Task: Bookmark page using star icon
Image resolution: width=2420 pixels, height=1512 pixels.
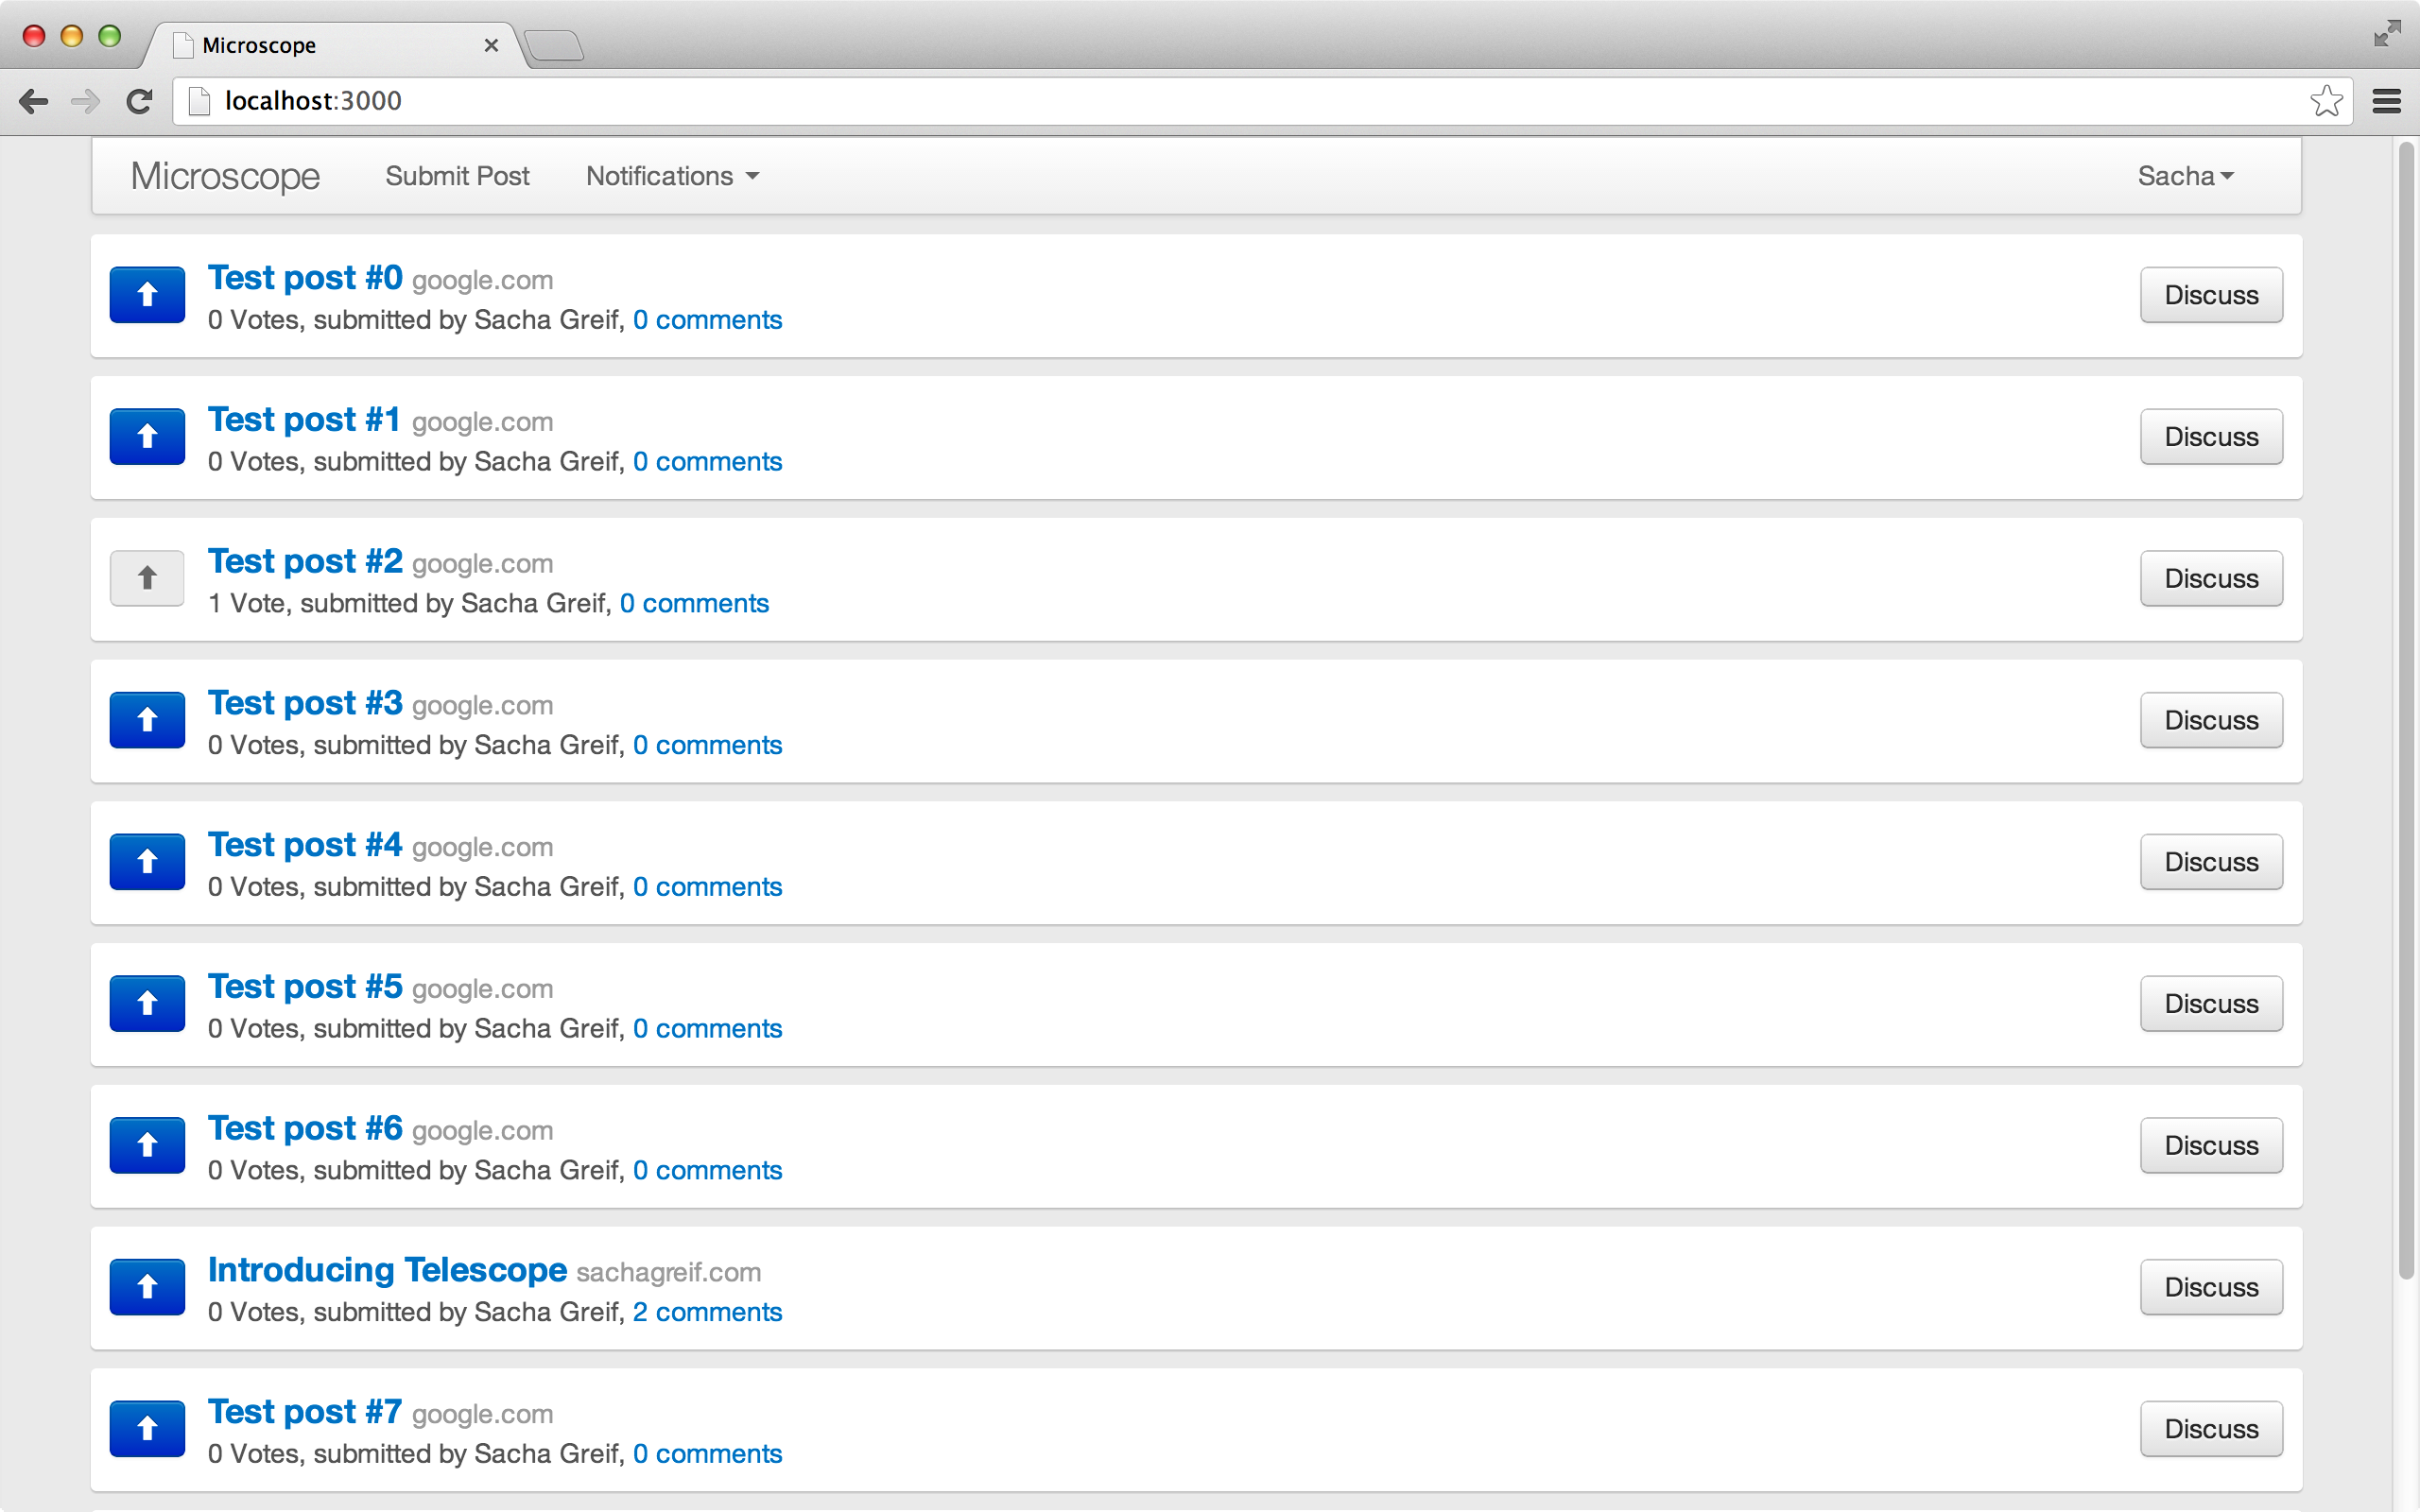Action: coord(2326,101)
